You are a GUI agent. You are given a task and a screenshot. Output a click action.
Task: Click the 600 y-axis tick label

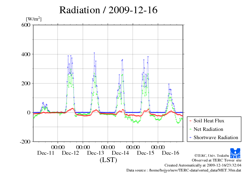click(x=26, y=25)
